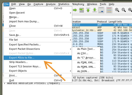
Task: Expand the Open Recent submenu
Action: pos(38,13)
